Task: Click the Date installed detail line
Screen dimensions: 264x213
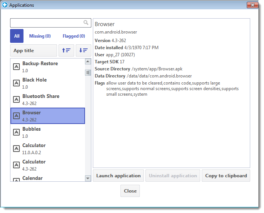Action: tap(127, 48)
